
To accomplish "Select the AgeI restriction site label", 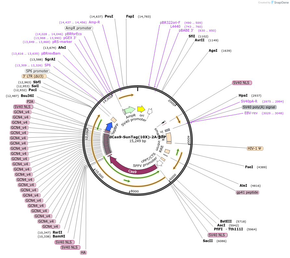I will click(213, 51).
